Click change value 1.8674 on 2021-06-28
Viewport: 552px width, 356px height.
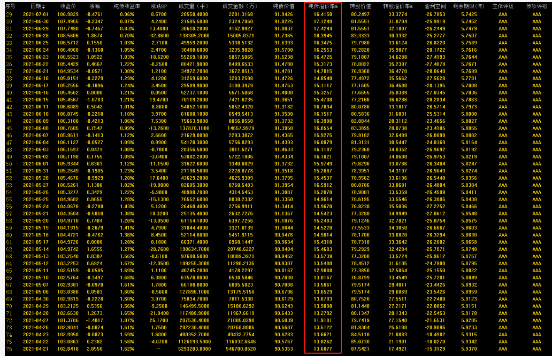point(95,36)
